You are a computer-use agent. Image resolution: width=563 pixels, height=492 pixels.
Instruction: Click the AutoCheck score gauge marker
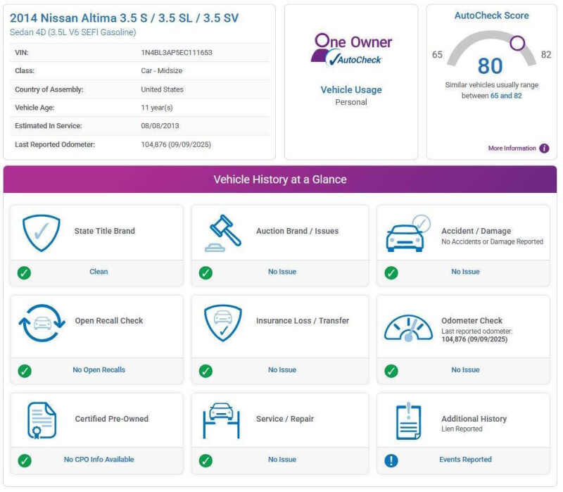(518, 43)
